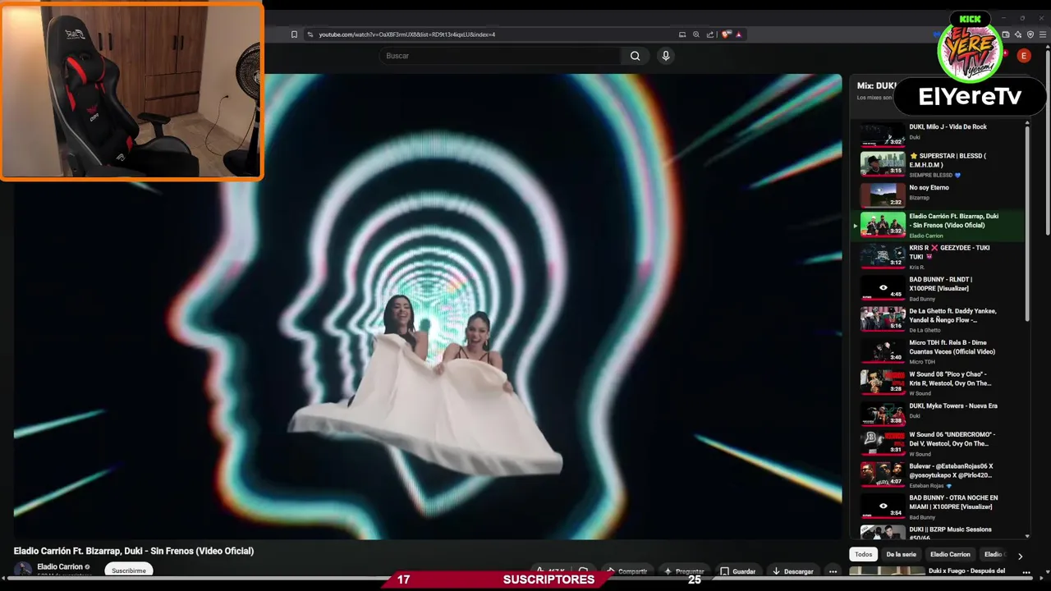Play W Sound 06 UNDERCROMO item
This screenshot has width=1051, height=591.
tap(938, 443)
